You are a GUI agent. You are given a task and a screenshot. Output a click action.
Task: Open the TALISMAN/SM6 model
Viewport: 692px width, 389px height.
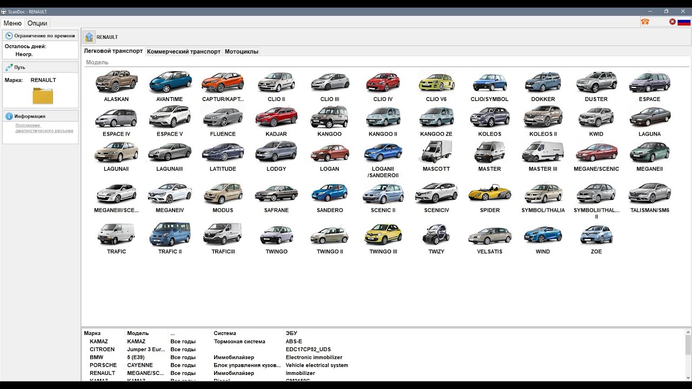(x=650, y=193)
